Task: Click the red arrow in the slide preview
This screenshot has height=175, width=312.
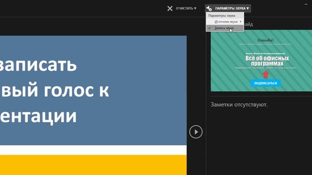Action: click(266, 74)
